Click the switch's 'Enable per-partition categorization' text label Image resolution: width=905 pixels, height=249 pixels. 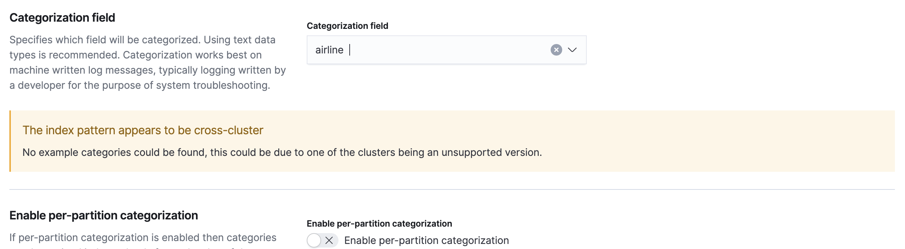[x=427, y=240]
